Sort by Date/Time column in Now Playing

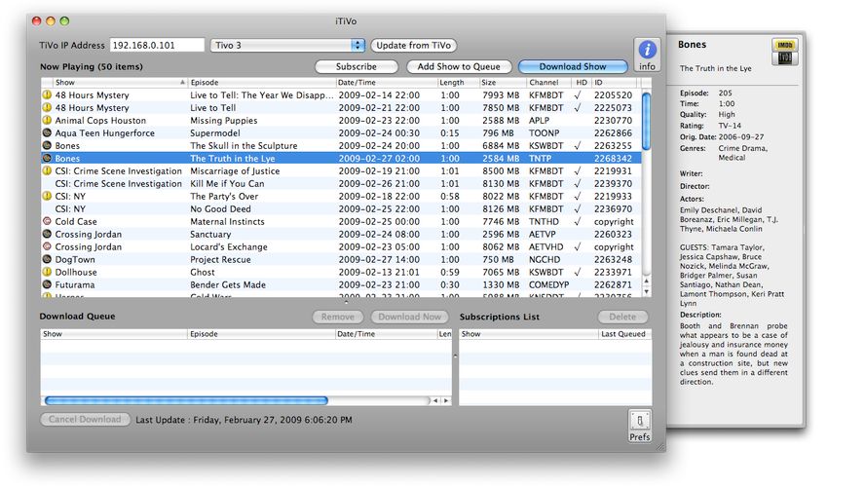[386, 82]
